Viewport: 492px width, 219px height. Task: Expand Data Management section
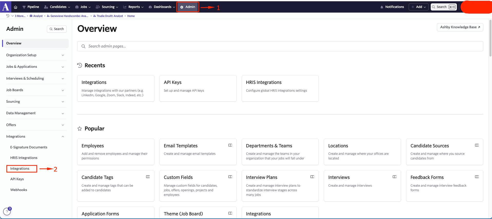(36, 113)
